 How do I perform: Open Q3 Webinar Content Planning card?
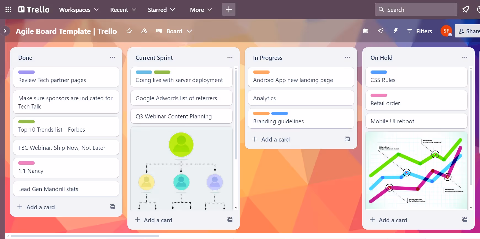pos(181,116)
